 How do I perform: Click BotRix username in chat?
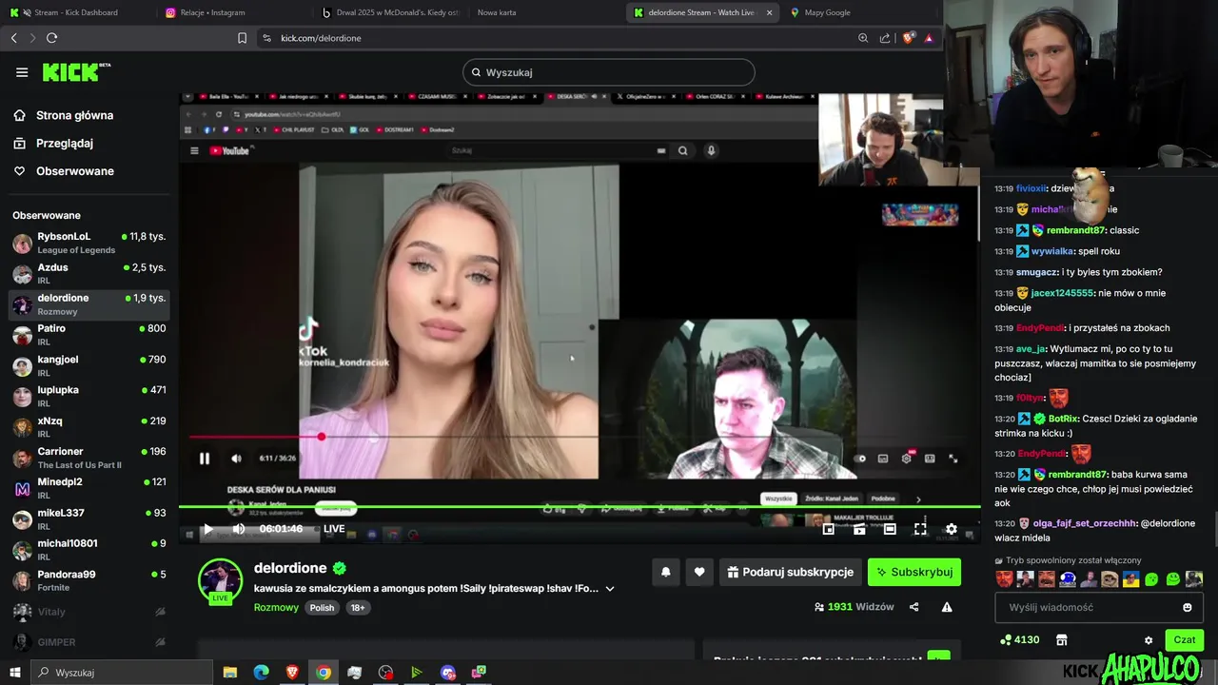(x=1063, y=419)
